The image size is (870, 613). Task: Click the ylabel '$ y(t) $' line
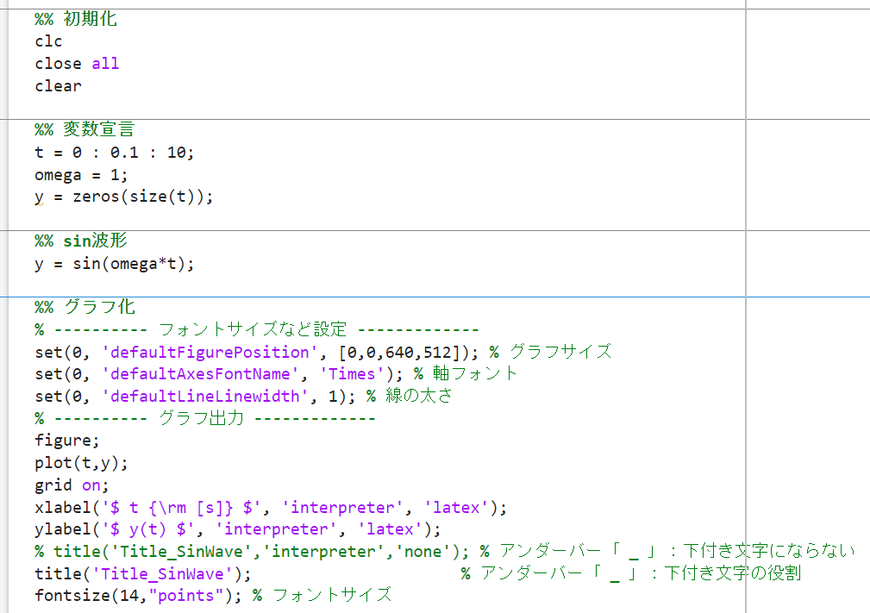[x=237, y=529]
